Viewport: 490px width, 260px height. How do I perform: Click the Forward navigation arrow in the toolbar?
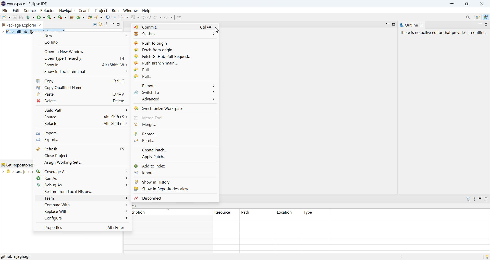click(166, 17)
